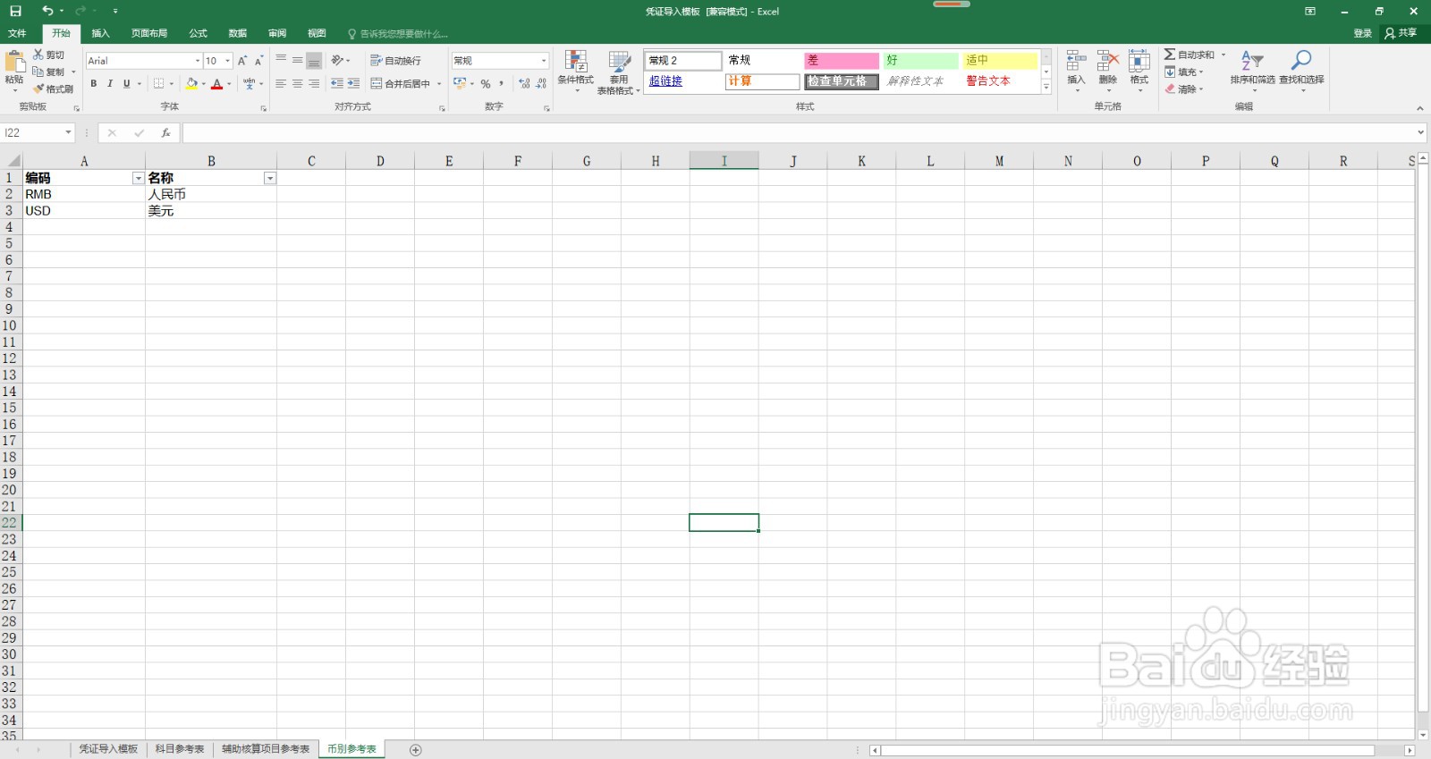Apply the yellow fill color
Viewport: 1431px width, 759px height.
[191, 83]
